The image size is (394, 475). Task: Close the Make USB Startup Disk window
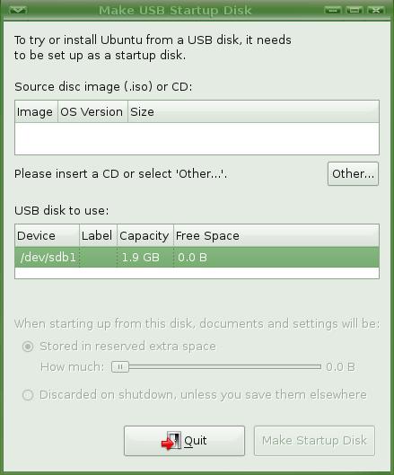pyautogui.click(x=375, y=10)
